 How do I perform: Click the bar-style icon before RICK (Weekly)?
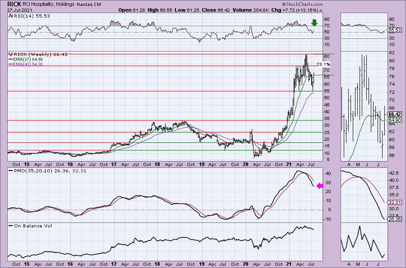pos(11,54)
